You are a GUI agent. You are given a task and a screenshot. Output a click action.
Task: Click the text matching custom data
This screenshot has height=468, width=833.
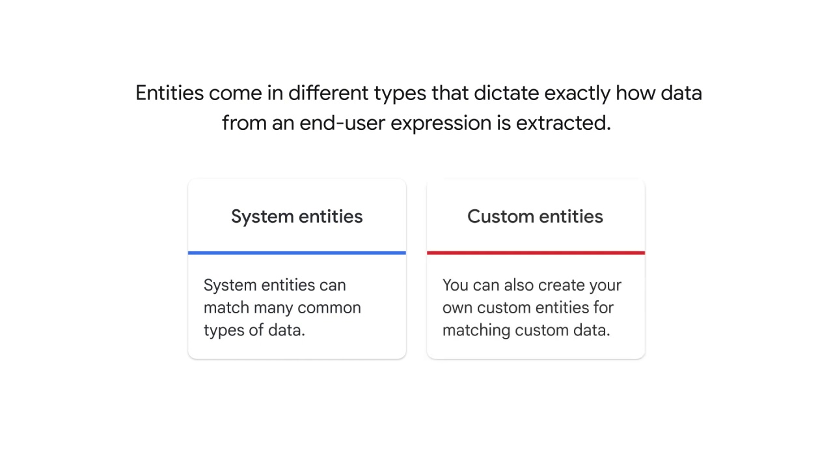click(526, 330)
